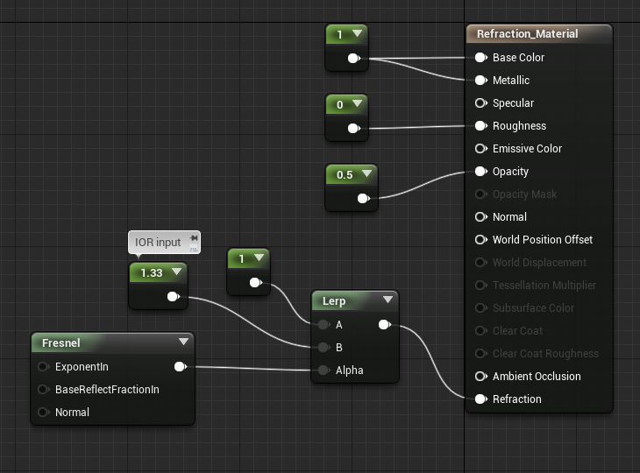Click the Base Color input pin
Screen dimensions: 640x473
click(480, 58)
